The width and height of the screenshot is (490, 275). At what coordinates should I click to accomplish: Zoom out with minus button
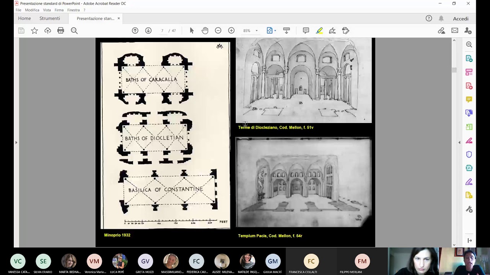coord(218,31)
